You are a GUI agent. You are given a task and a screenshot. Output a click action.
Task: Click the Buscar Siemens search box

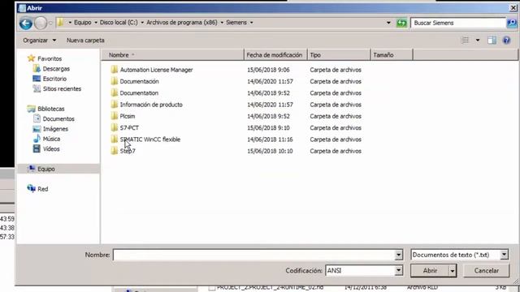[x=458, y=23]
